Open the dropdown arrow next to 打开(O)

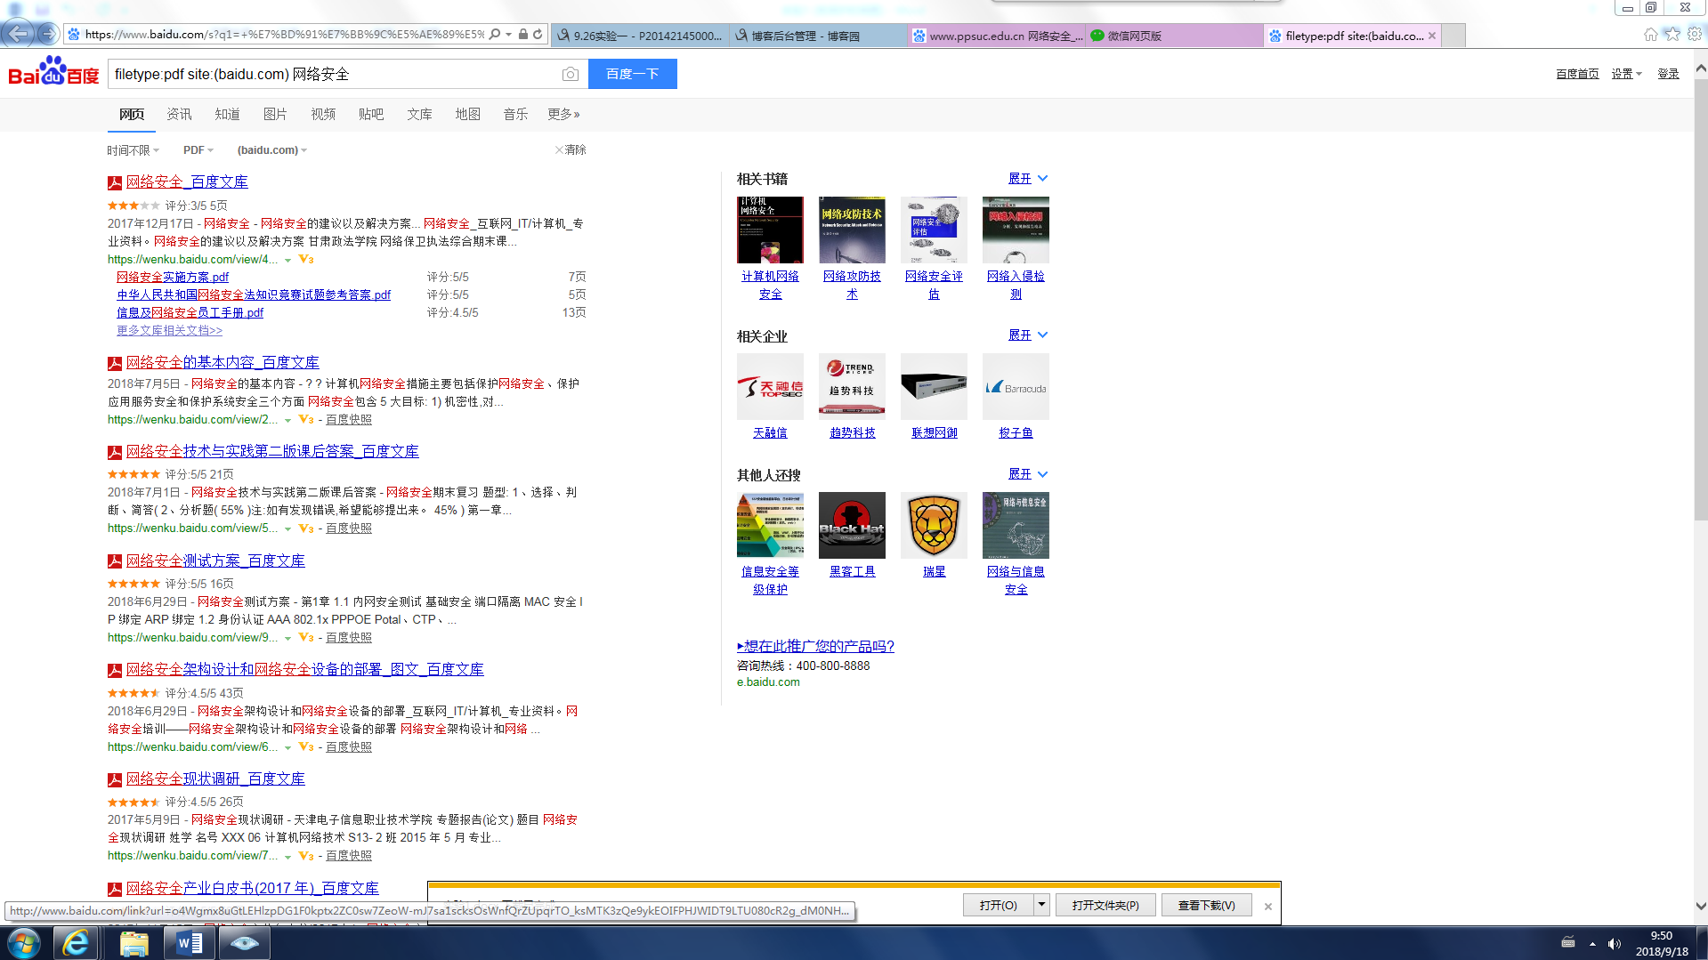pos(1041,905)
